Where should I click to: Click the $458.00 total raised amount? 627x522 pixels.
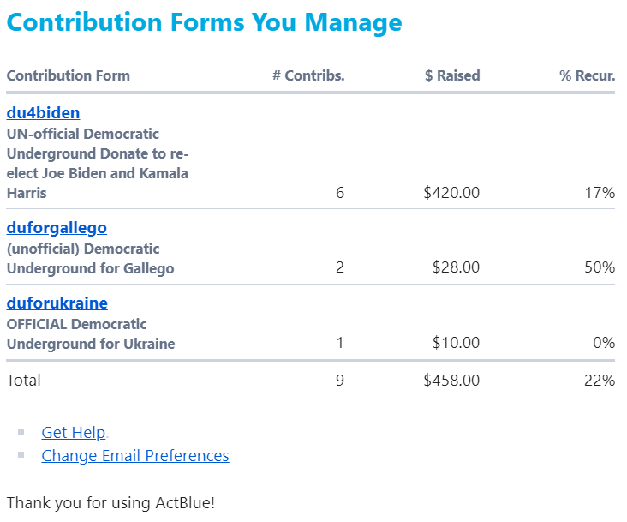click(x=451, y=381)
